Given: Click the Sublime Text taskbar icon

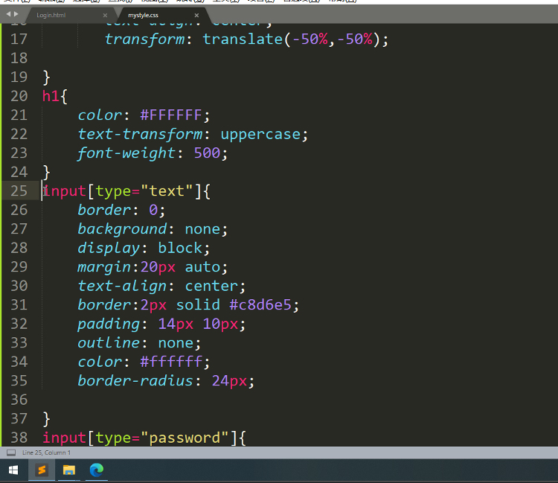Looking at the screenshot, I should coord(42,470).
